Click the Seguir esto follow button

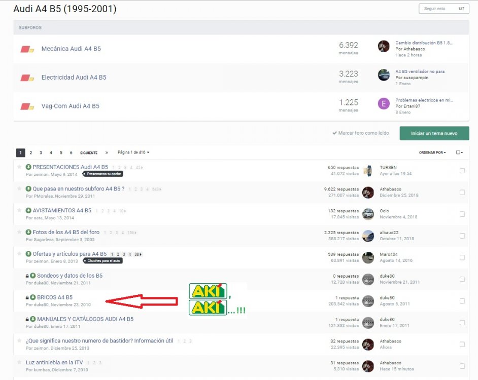(443, 9)
